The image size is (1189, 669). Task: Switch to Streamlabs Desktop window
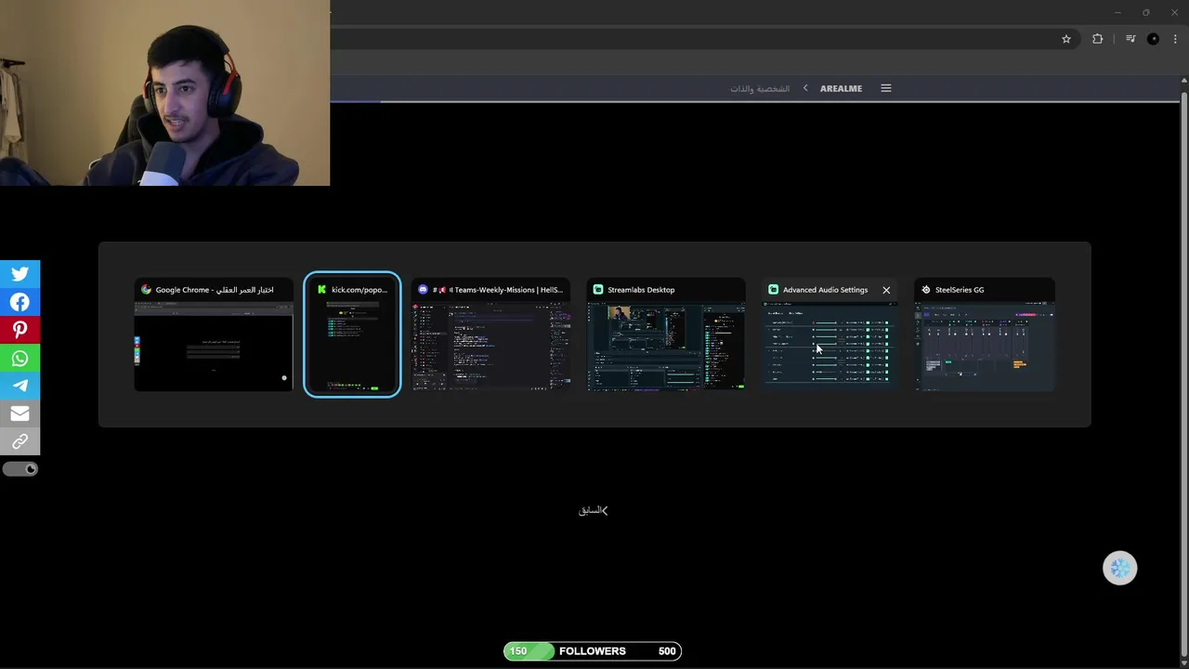(x=666, y=335)
